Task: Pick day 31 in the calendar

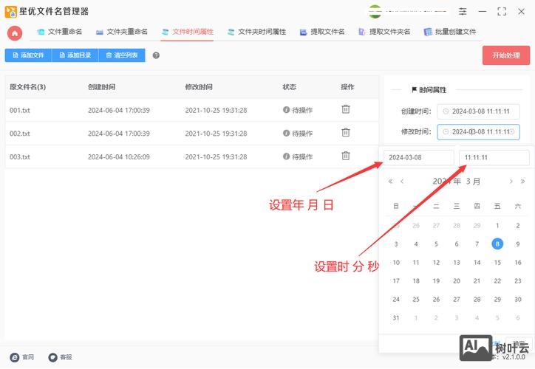Action: (396, 318)
